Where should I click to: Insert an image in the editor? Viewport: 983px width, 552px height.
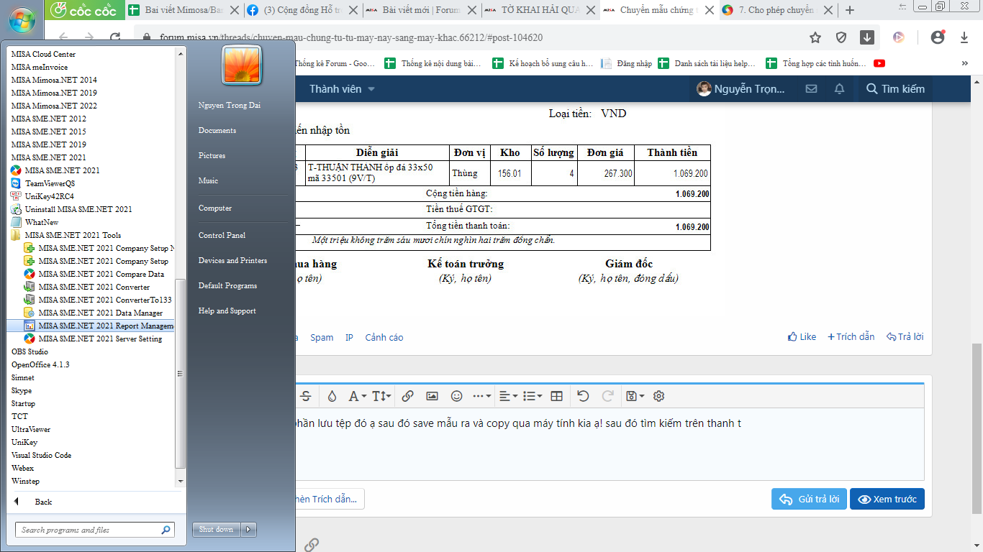click(432, 396)
